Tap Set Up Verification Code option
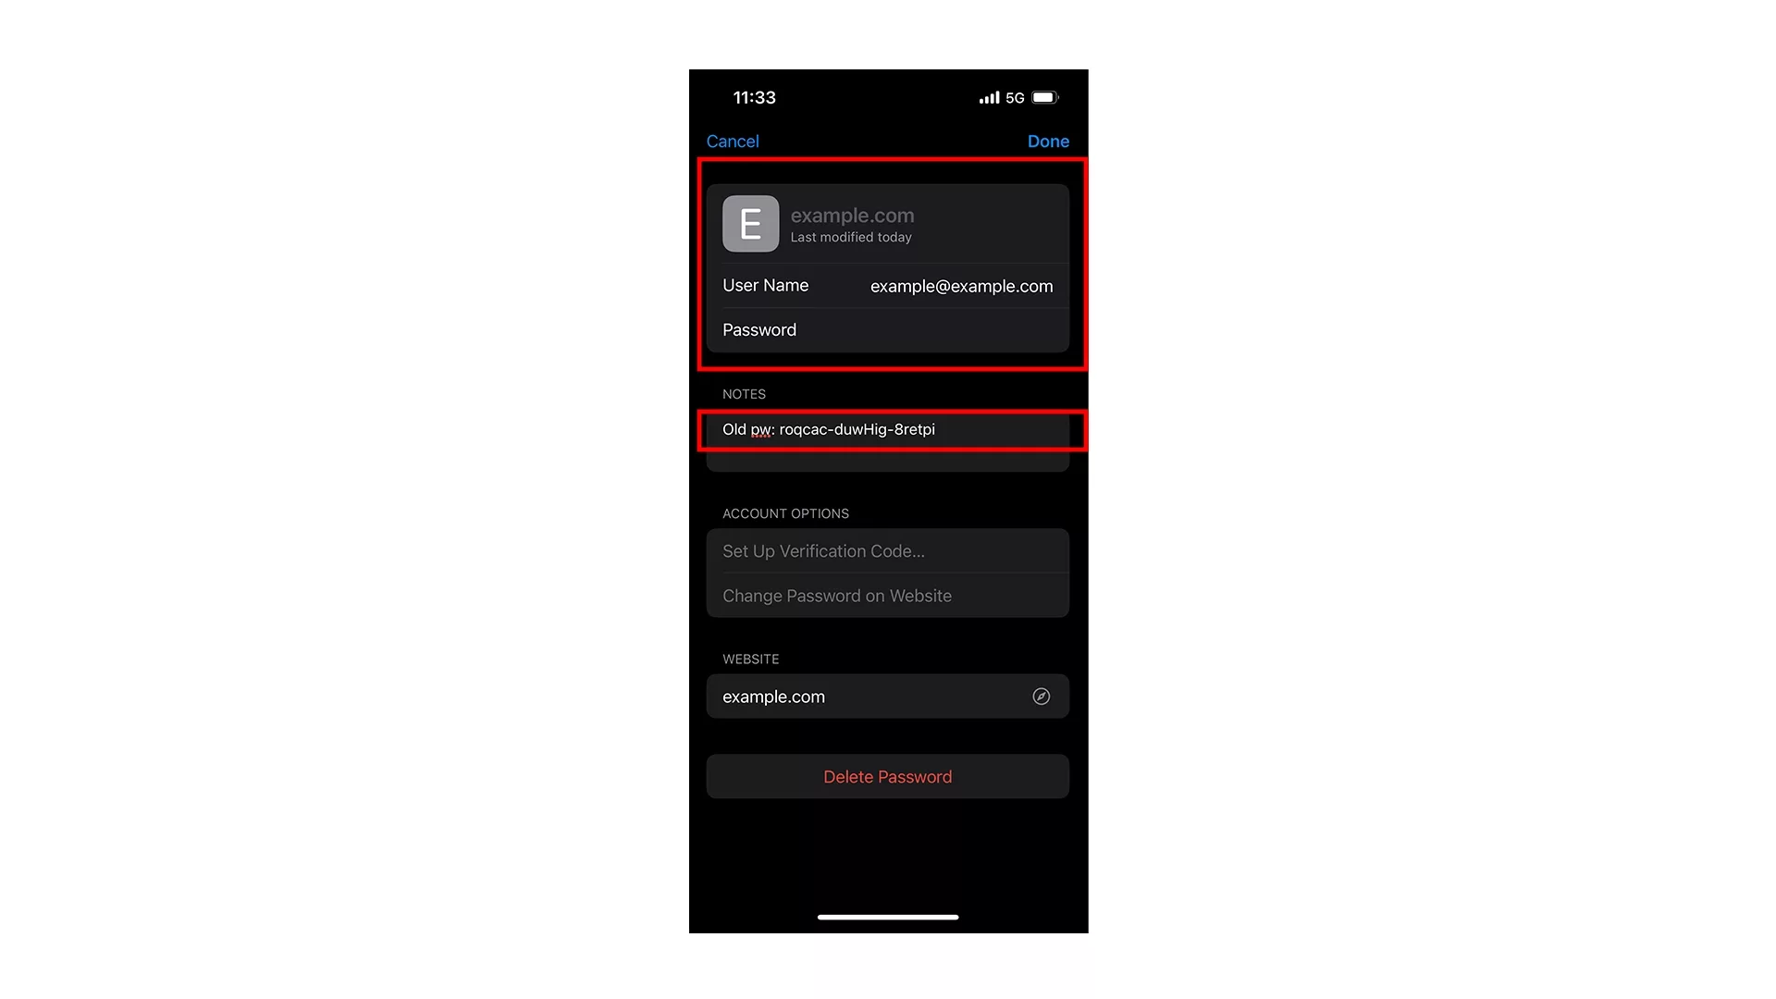 887,550
